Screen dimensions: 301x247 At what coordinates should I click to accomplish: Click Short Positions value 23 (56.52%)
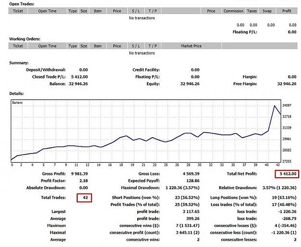[x=187, y=198]
